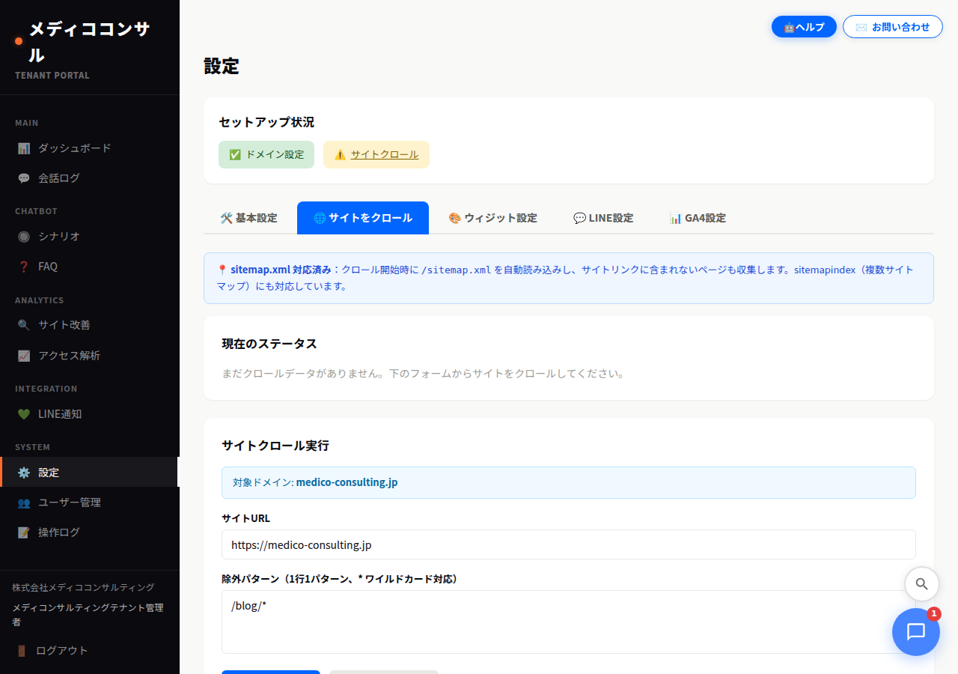Image resolution: width=958 pixels, height=674 pixels.
Task: Open the アクセス解析 analytics page
Action: [x=67, y=355]
